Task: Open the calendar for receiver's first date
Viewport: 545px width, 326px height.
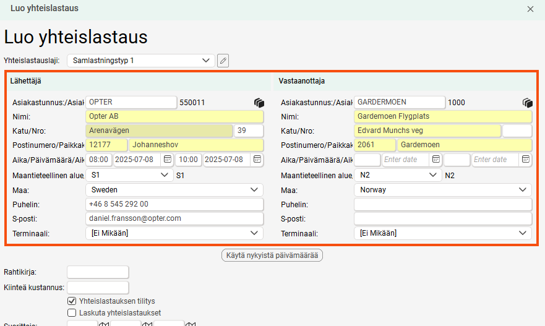Action: coord(436,160)
